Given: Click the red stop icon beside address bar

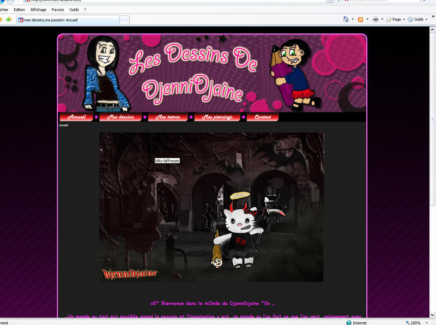Looking at the screenshot, I should click(347, 2).
